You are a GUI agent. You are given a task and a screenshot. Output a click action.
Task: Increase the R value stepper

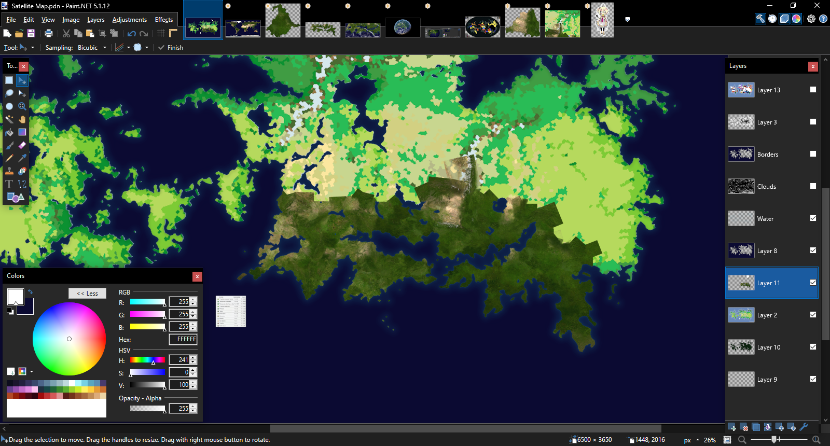coord(193,299)
